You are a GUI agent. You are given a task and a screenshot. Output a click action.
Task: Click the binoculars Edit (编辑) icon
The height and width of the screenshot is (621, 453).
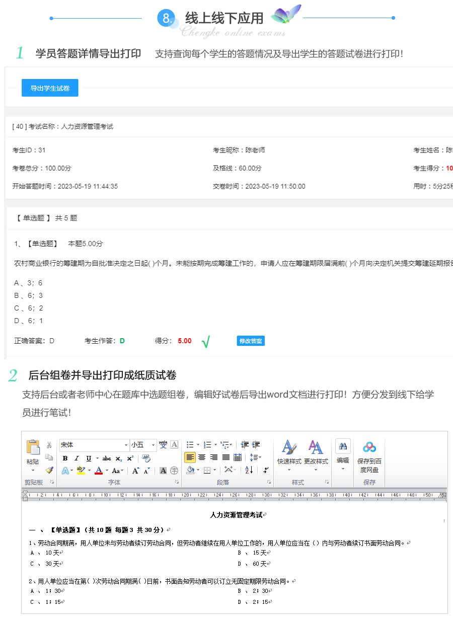(x=343, y=446)
